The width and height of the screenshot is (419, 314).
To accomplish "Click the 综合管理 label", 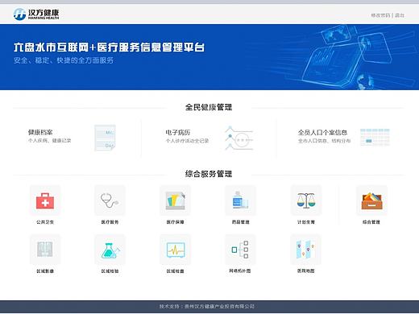I will [x=371, y=222].
